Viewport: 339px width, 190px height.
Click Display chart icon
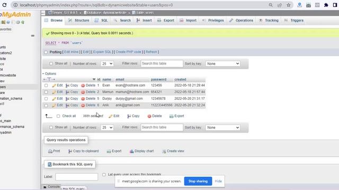[x=131, y=151]
